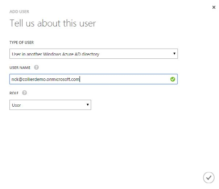The image size is (219, 189).
Task: Click the ROLE label
Action: click(14, 93)
